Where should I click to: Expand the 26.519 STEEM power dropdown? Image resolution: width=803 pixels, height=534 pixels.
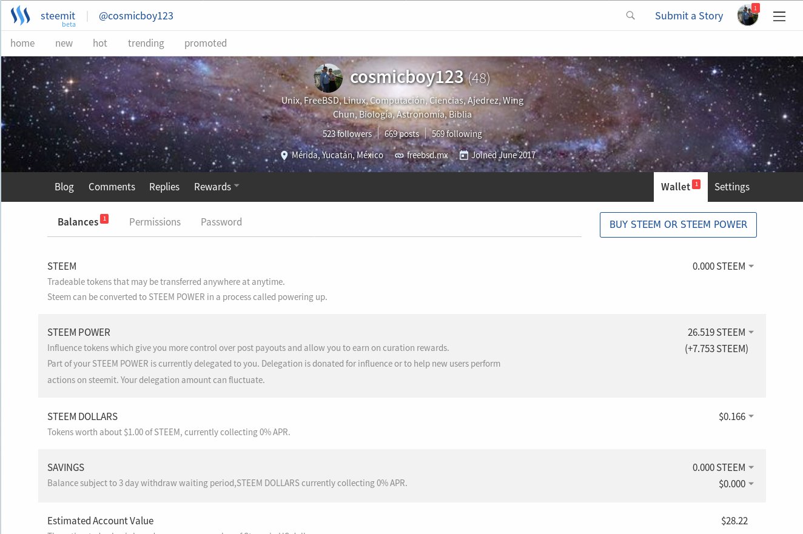tap(721, 332)
